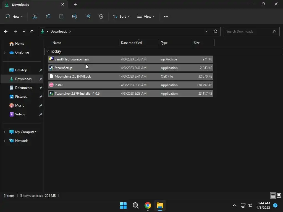Click the pink install application icon
The height and width of the screenshot is (212, 283).
[51, 85]
